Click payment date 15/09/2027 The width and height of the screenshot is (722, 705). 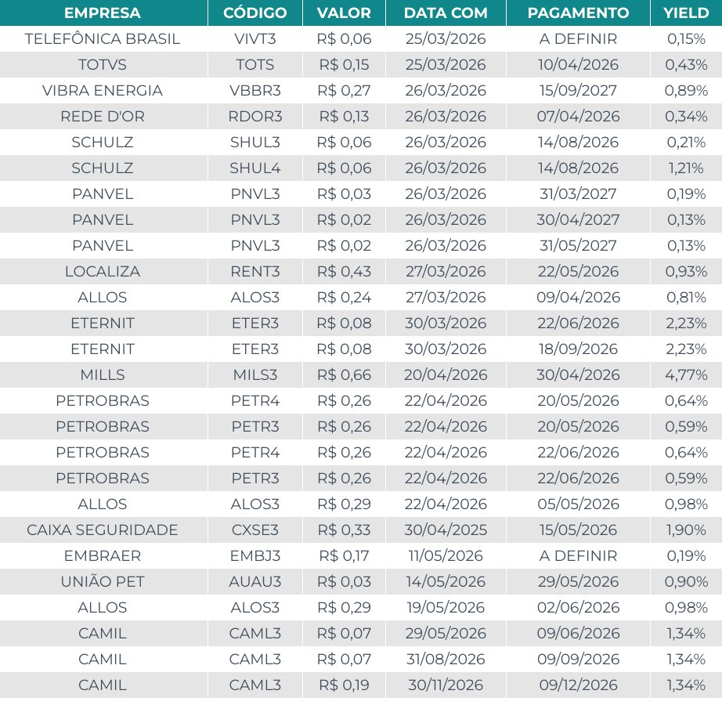tap(579, 90)
